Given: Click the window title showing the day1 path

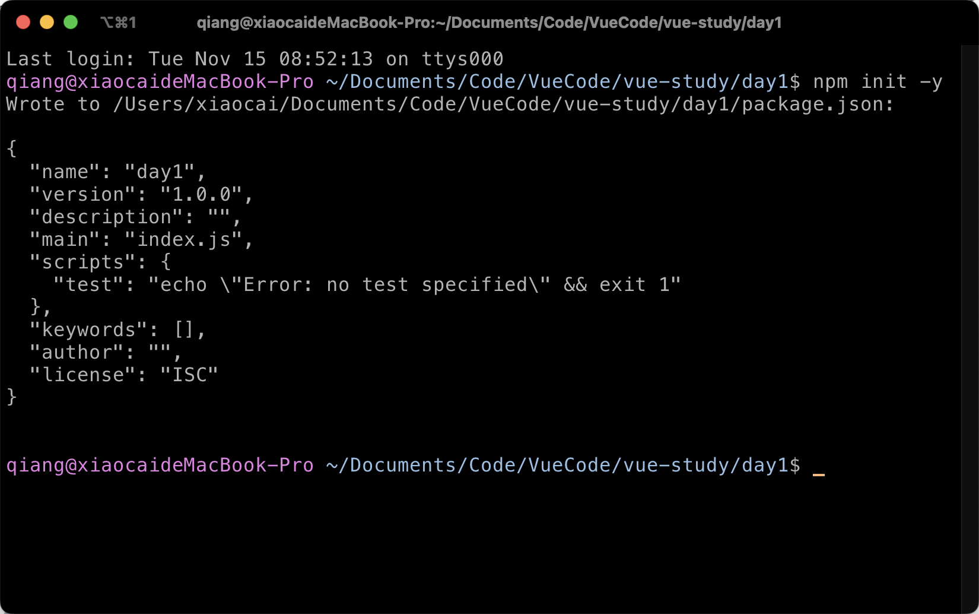Looking at the screenshot, I should click(489, 23).
